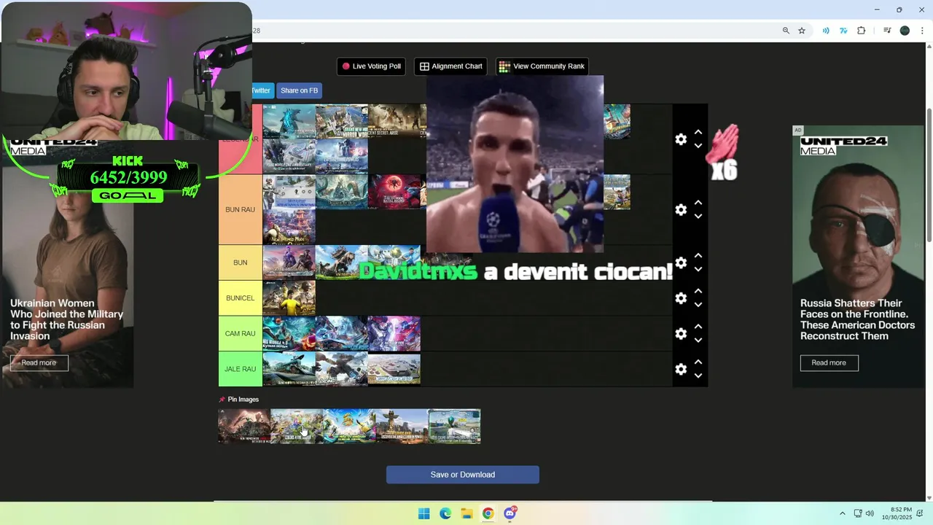Select the BUN RAU tier label
This screenshot has height=525, width=933.
[240, 210]
